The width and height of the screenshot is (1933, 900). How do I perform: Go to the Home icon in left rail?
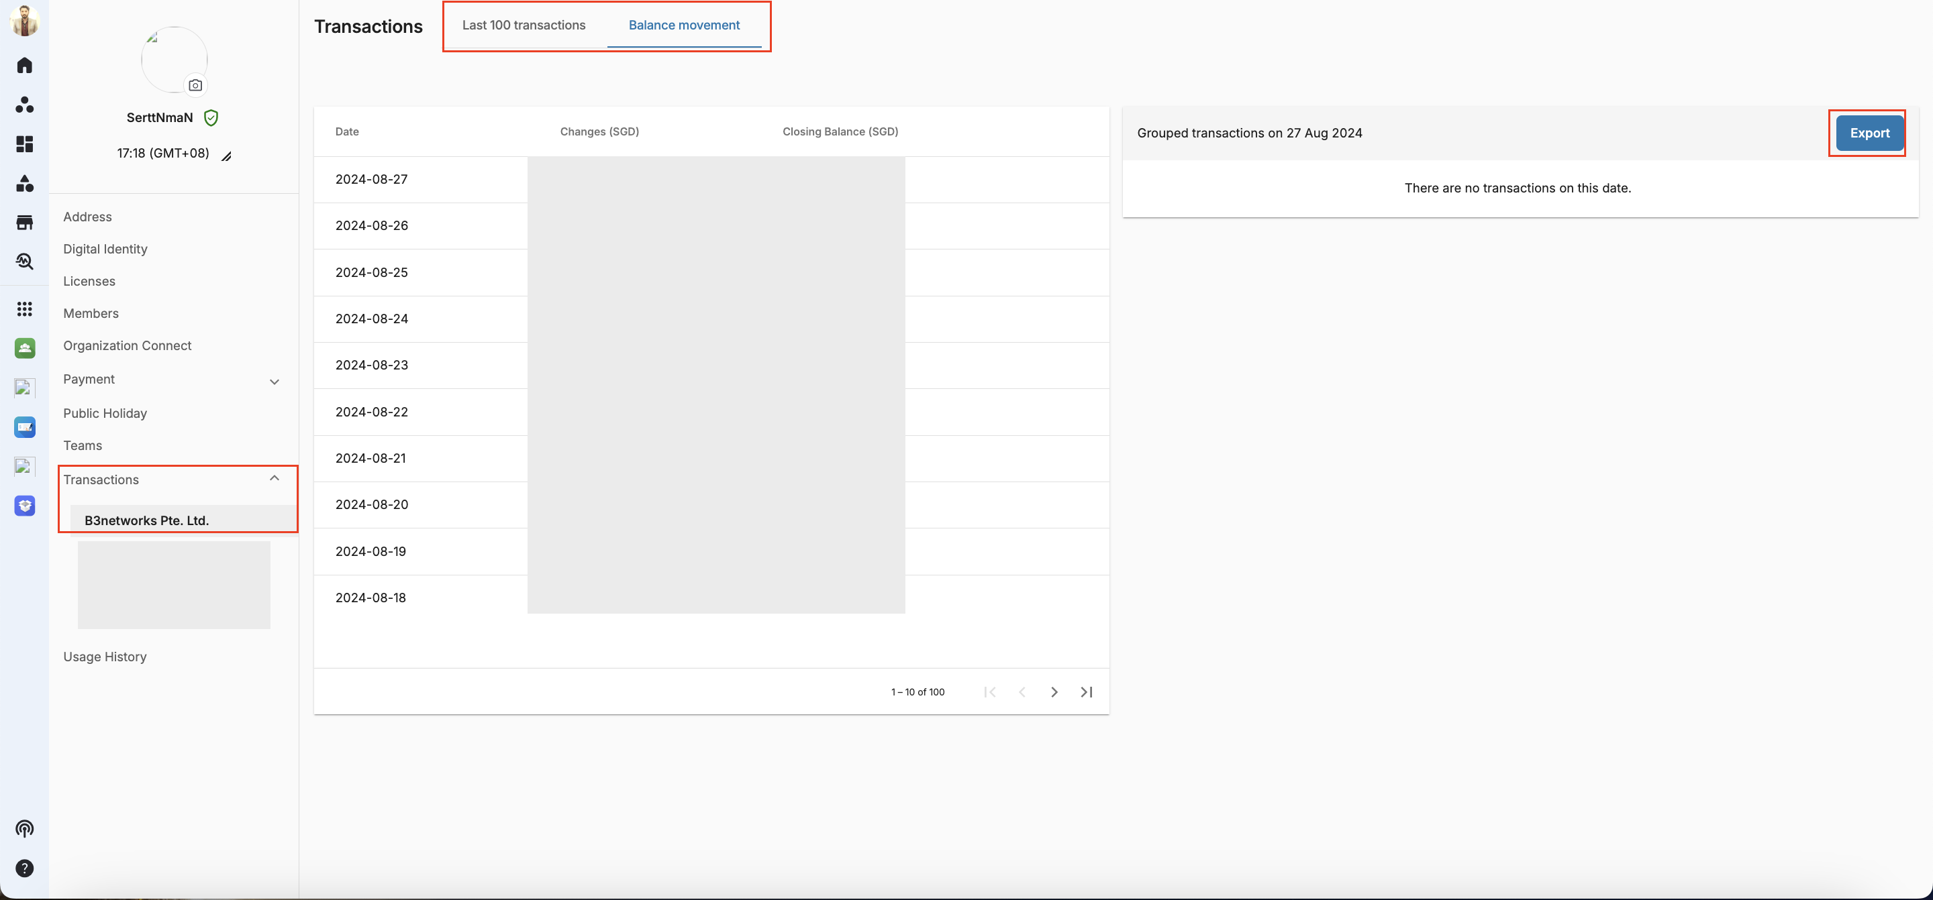pos(25,65)
